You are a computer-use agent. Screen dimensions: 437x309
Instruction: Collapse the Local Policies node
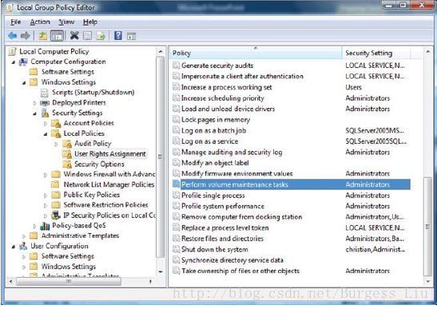[46, 134]
